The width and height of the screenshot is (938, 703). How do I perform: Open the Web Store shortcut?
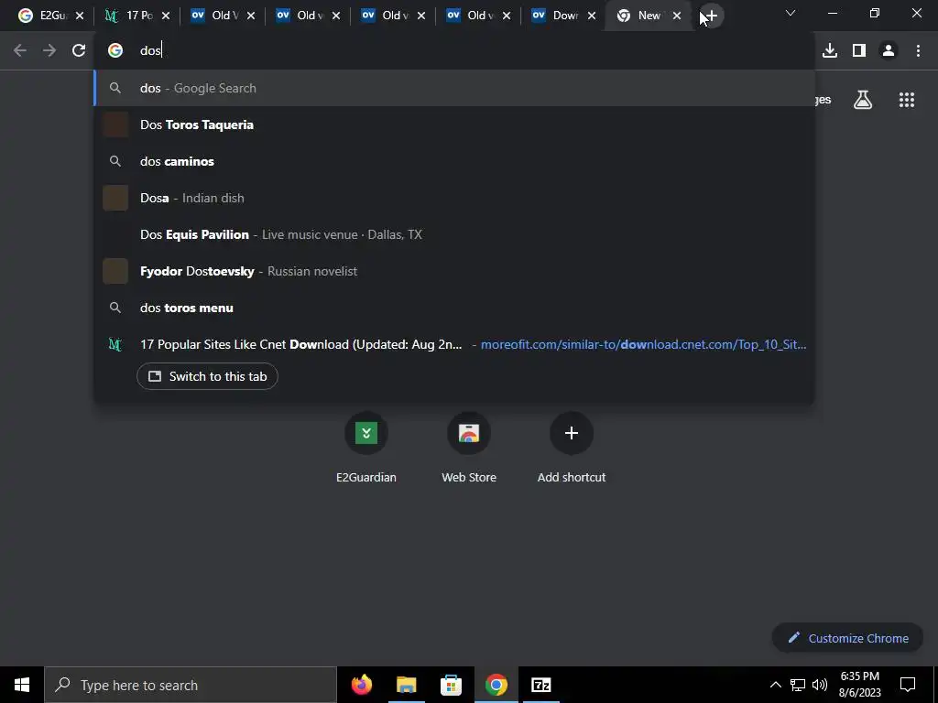tap(469, 449)
